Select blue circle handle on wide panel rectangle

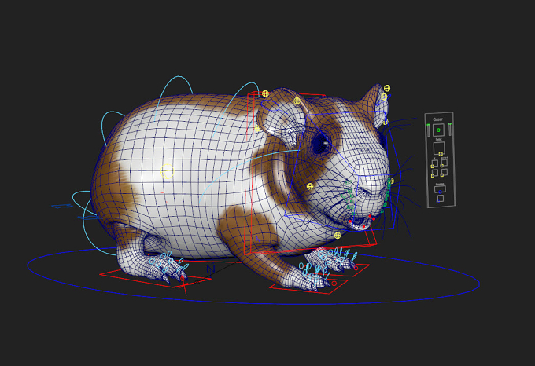[x=440, y=192]
